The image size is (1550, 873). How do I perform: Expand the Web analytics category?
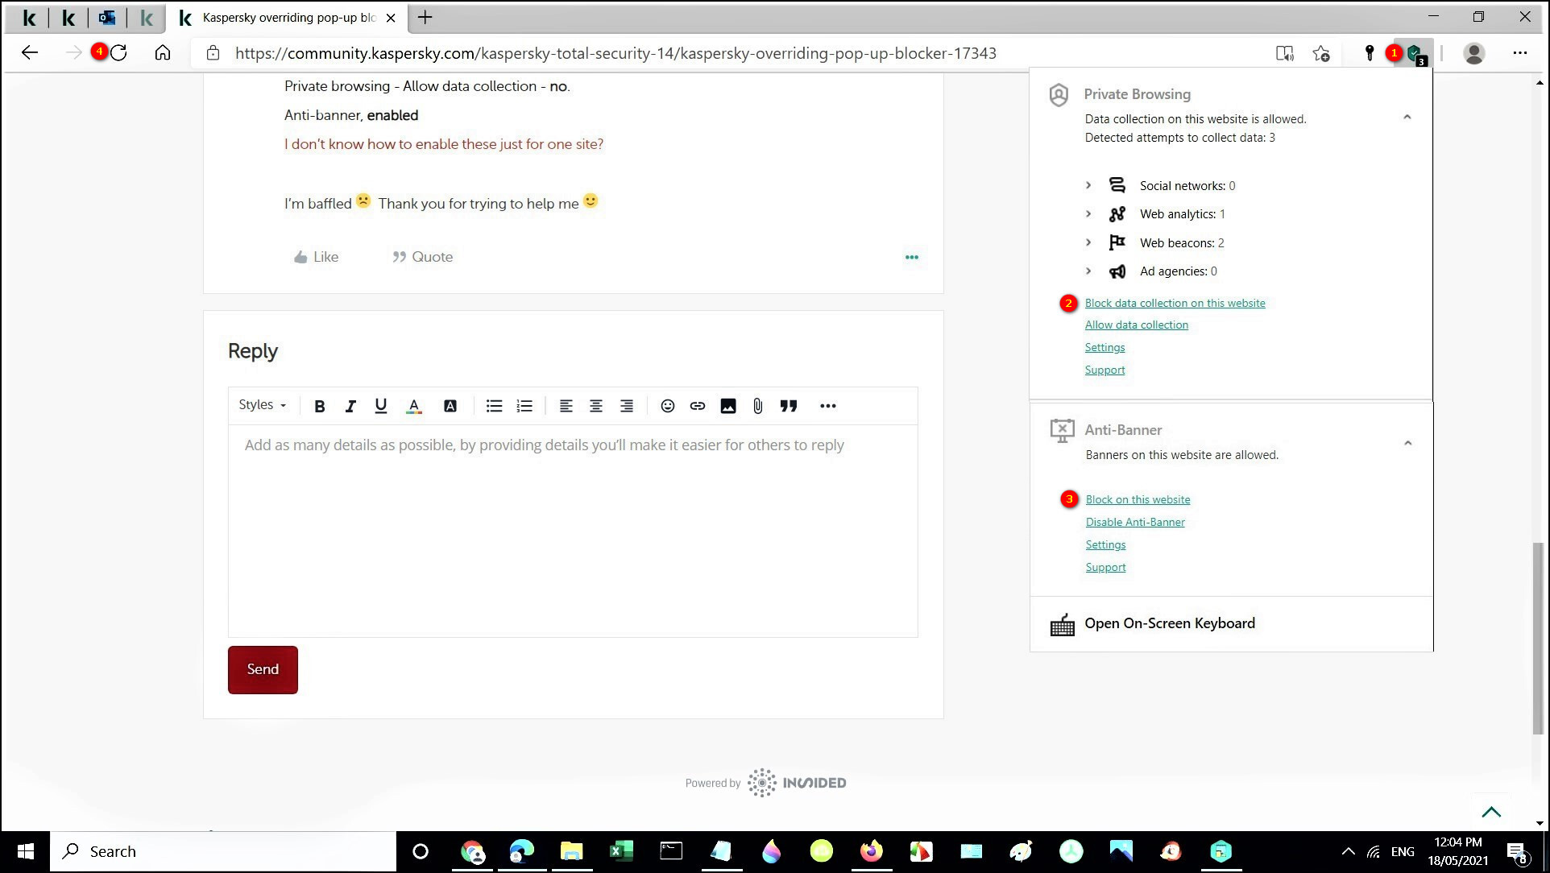pos(1088,214)
